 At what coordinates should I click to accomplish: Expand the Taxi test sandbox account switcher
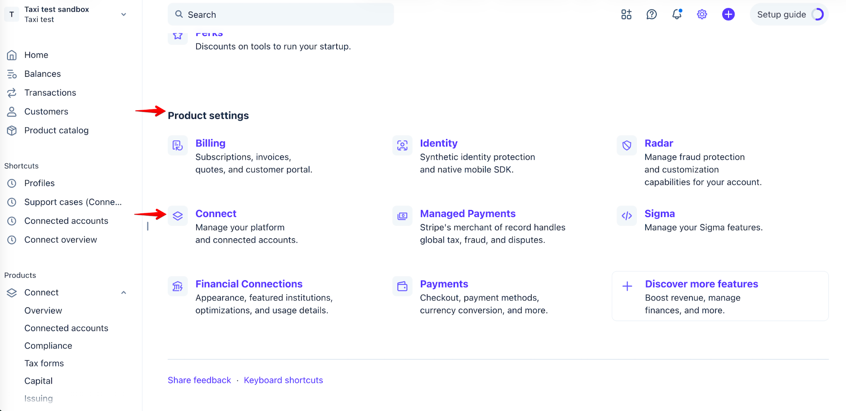[66, 14]
